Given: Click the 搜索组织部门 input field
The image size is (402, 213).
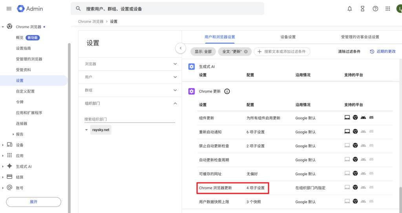Looking at the screenshot, I should tap(130, 119).
